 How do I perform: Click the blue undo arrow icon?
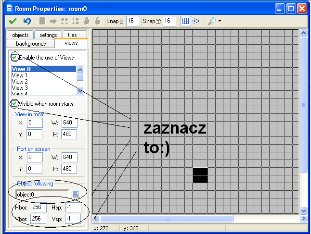(x=27, y=21)
